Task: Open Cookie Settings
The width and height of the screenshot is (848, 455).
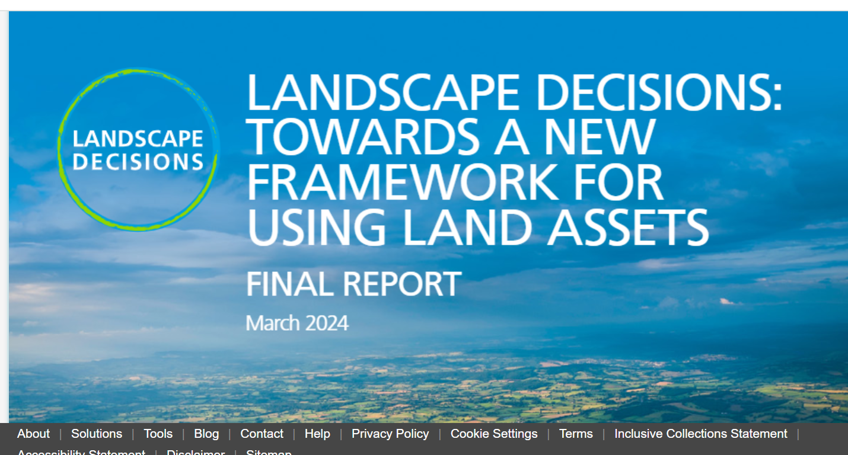Action: click(x=493, y=434)
